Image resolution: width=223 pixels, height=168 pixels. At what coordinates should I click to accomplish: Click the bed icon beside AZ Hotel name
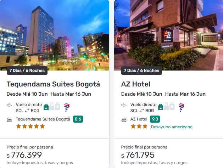124,119
